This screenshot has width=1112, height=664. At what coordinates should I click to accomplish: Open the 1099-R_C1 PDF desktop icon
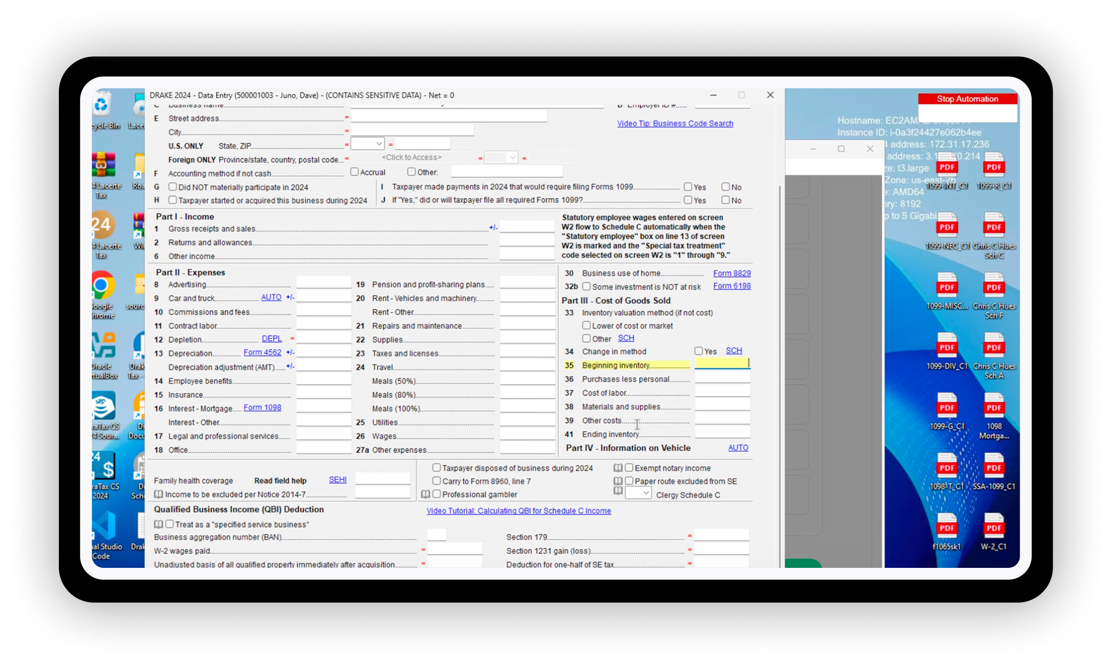coord(994,172)
